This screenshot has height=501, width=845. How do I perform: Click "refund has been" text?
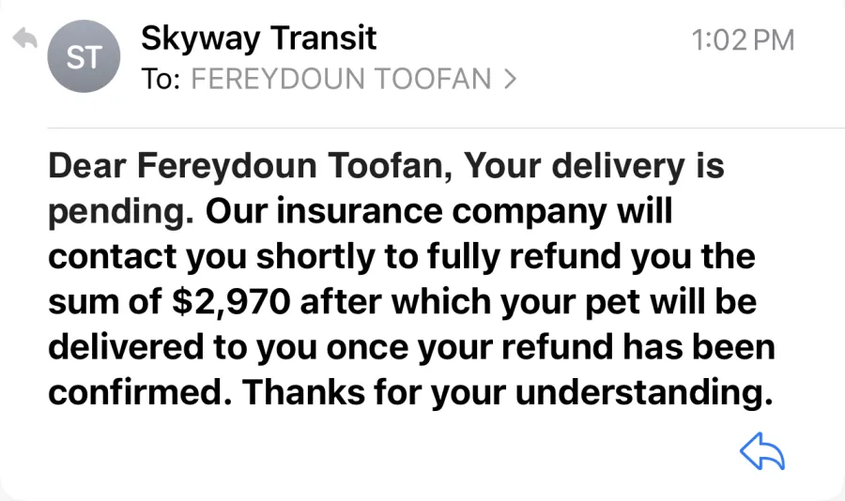[638, 347]
